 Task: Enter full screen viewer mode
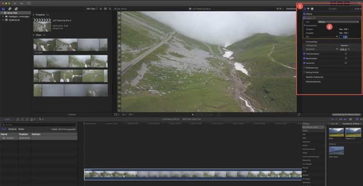click(299, 115)
